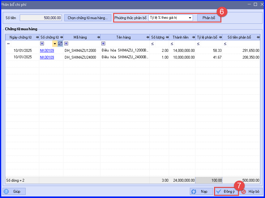Pin the Số tiền phân bổ column

pyautogui.click(x=258, y=37)
